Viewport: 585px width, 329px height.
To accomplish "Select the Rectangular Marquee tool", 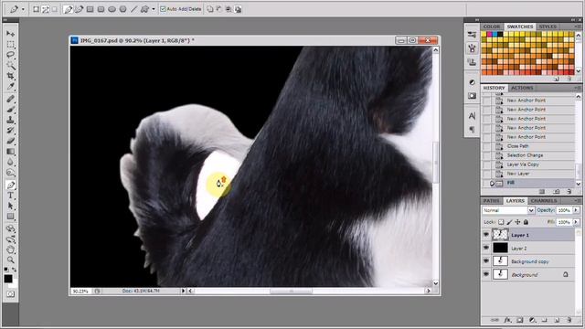I will 10,45.
